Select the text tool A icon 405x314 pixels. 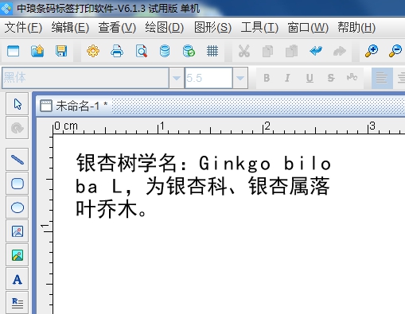[x=18, y=280]
